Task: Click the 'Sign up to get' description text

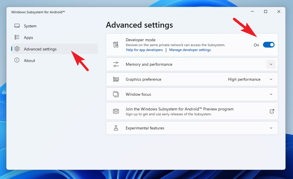Action: [x=168, y=114]
